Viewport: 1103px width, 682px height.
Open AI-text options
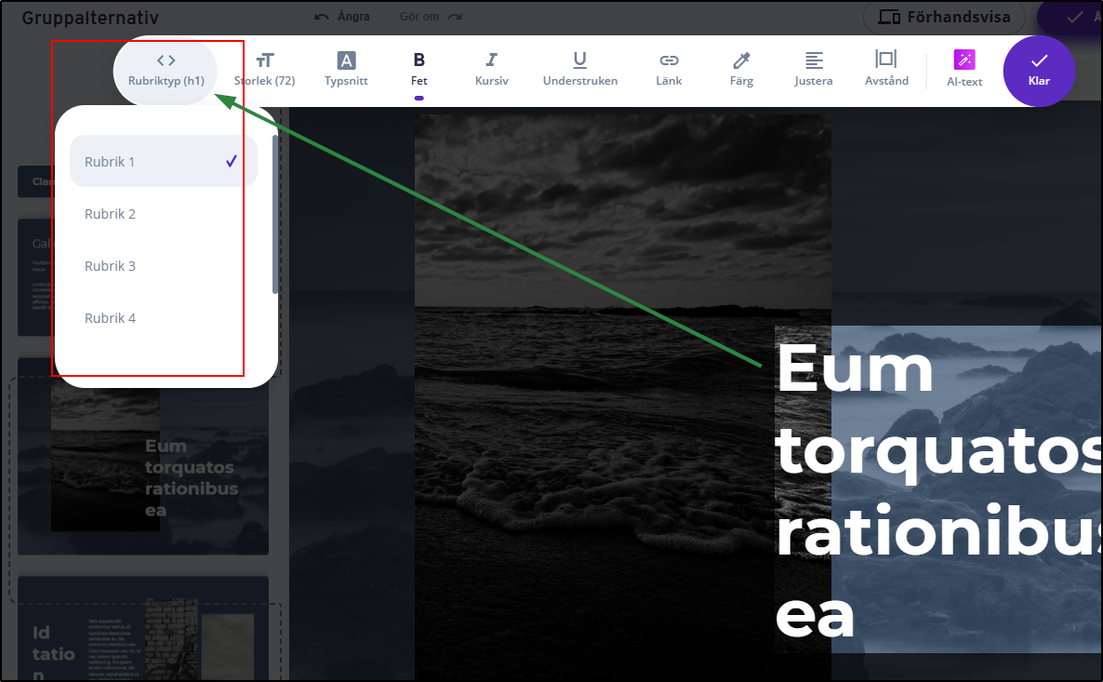(x=964, y=70)
